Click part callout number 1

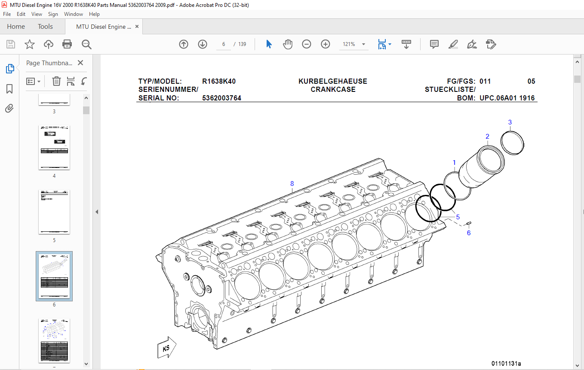tap(454, 162)
